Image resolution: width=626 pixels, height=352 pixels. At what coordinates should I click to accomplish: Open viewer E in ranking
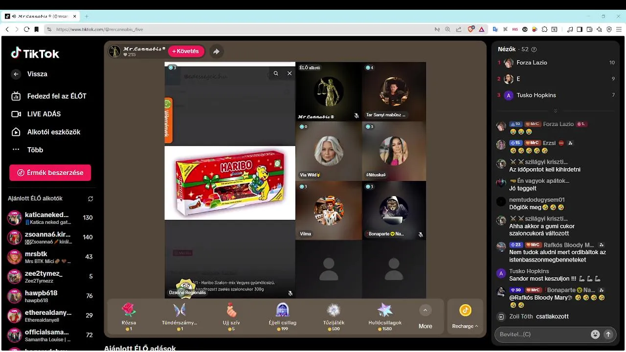coord(556,79)
